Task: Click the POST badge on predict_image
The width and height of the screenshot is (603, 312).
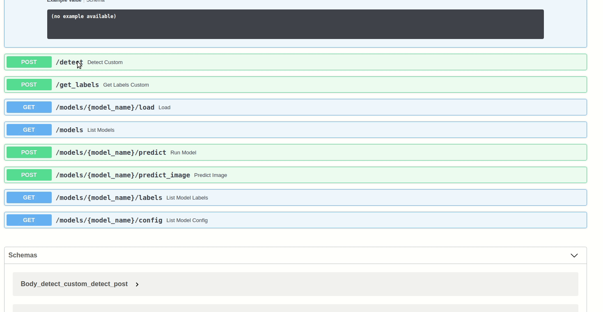Action: (x=29, y=175)
